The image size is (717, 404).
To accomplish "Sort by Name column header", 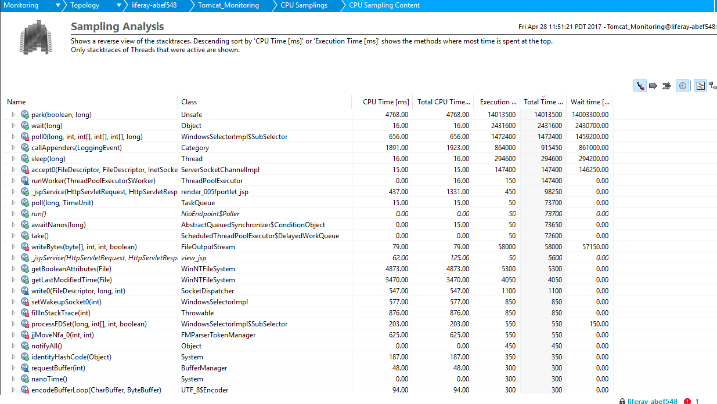I will click(x=16, y=102).
